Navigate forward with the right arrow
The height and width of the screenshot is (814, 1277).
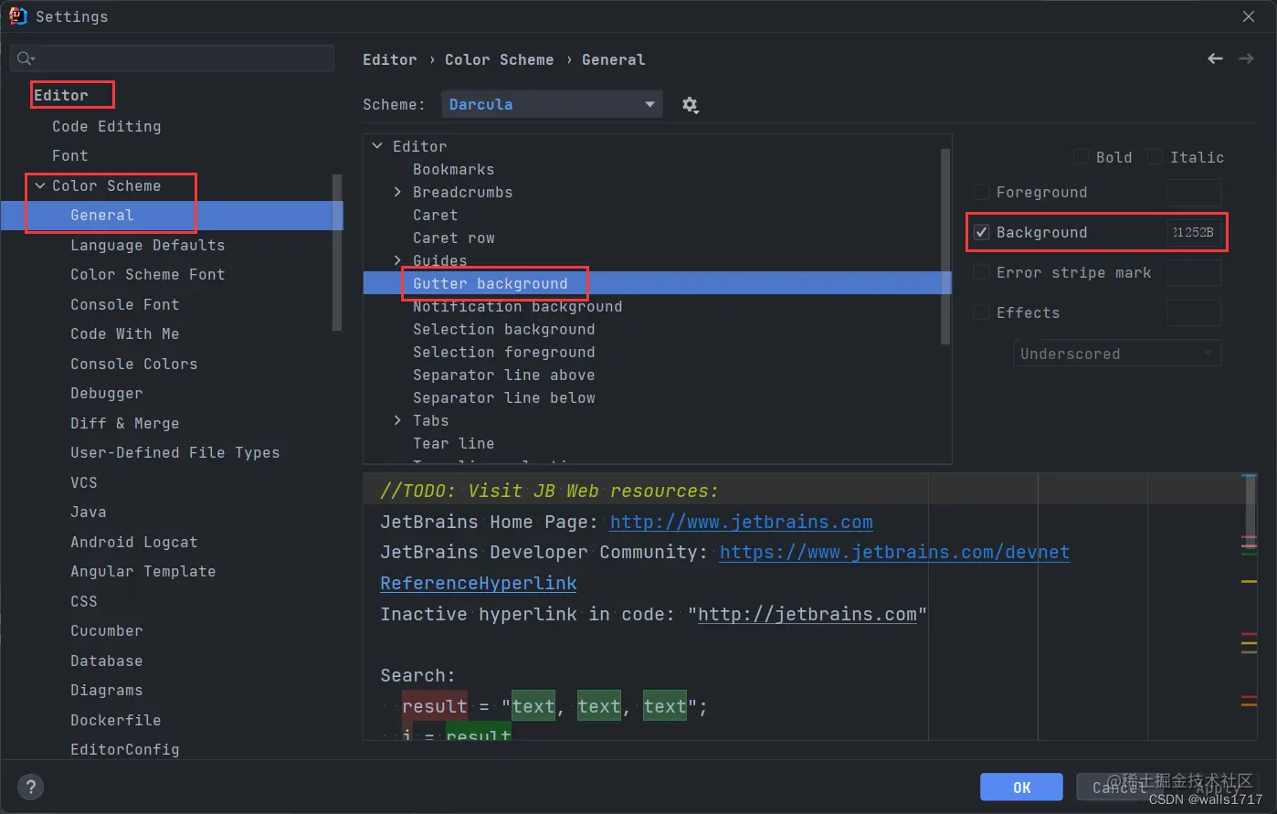(x=1246, y=58)
